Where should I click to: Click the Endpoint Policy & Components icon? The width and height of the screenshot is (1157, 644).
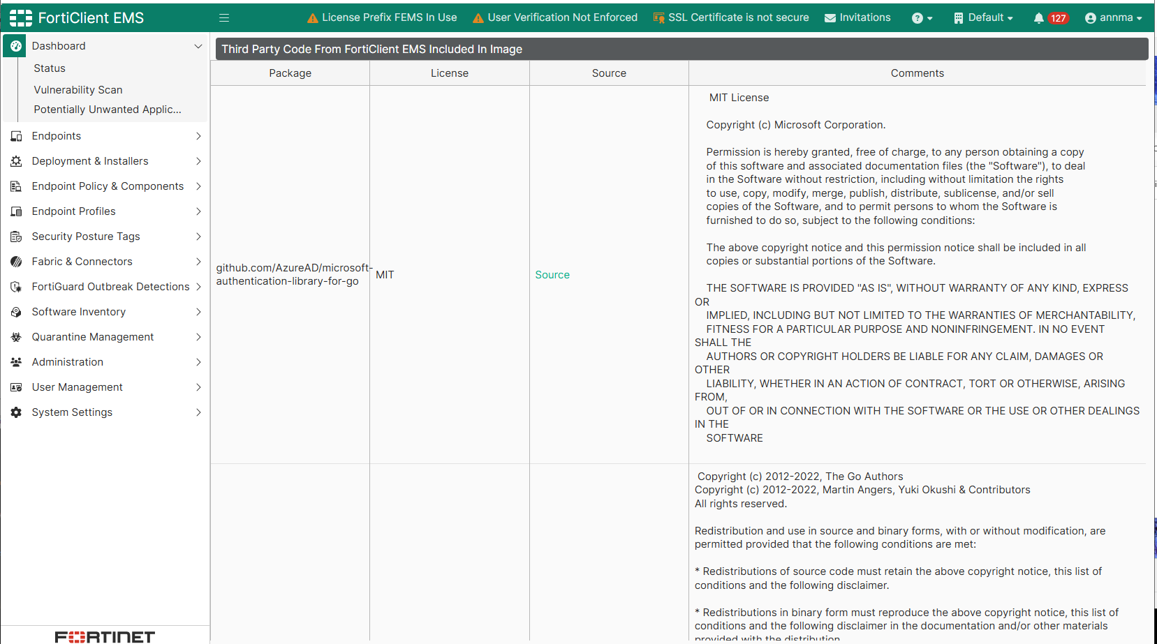pos(16,186)
